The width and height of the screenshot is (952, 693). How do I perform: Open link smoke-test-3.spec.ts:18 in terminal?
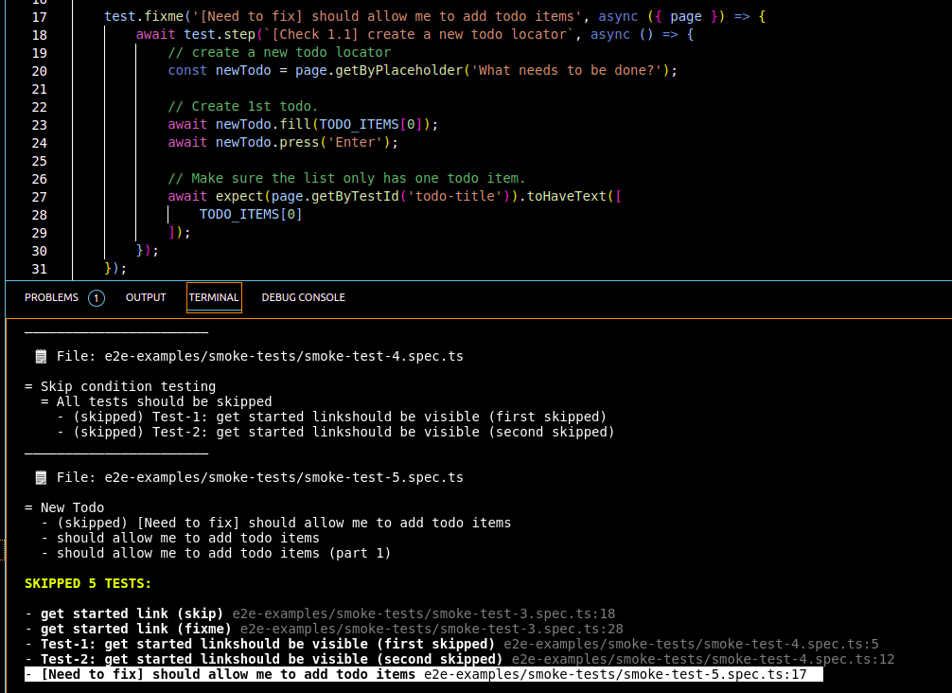424,614
